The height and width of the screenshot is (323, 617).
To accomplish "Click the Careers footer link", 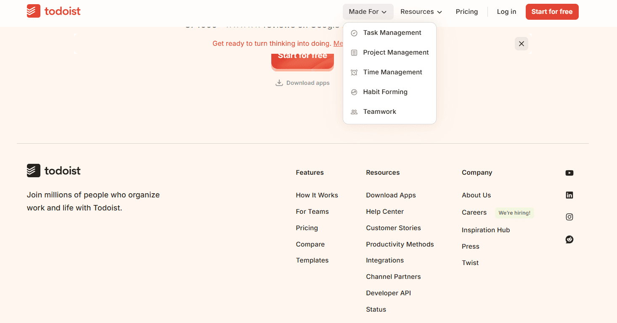I will click(474, 213).
